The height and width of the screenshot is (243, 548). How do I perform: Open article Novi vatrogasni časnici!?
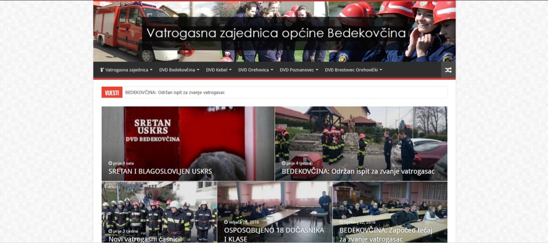(x=145, y=239)
